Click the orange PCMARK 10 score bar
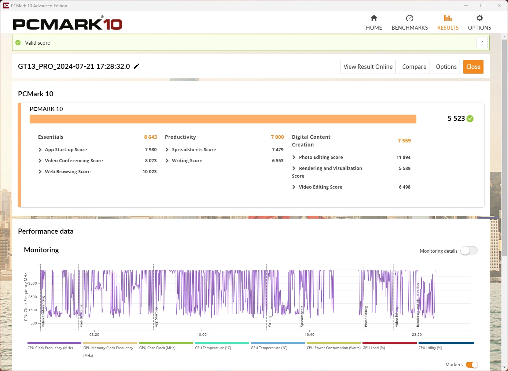 [223, 119]
